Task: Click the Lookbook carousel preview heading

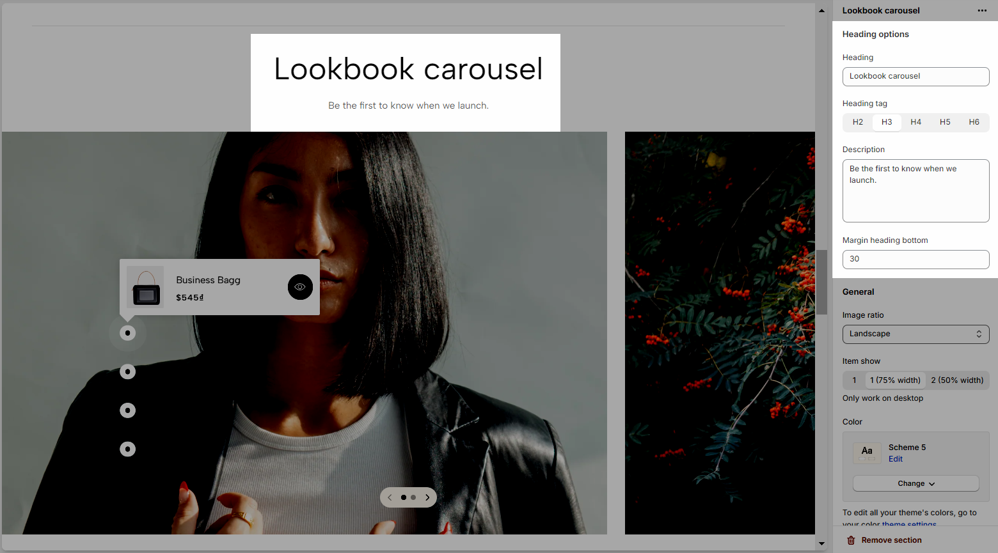Action: click(x=408, y=69)
